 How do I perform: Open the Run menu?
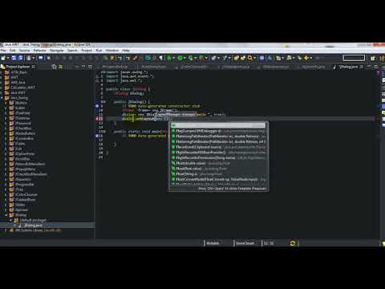click(99, 51)
